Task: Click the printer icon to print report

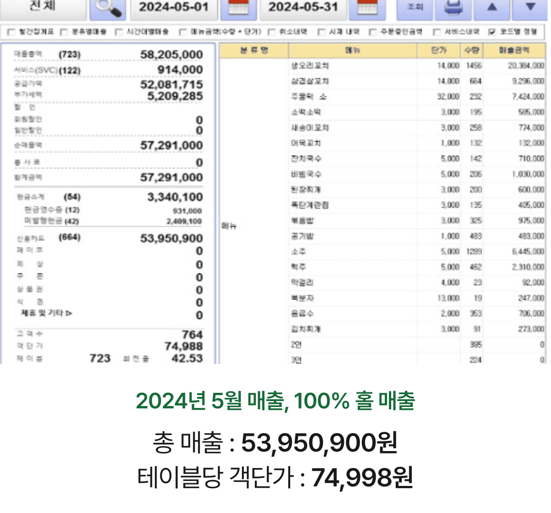Action: (x=453, y=9)
